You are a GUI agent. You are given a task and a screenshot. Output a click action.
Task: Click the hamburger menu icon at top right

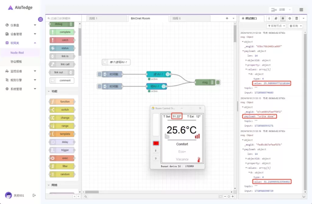click(x=301, y=10)
